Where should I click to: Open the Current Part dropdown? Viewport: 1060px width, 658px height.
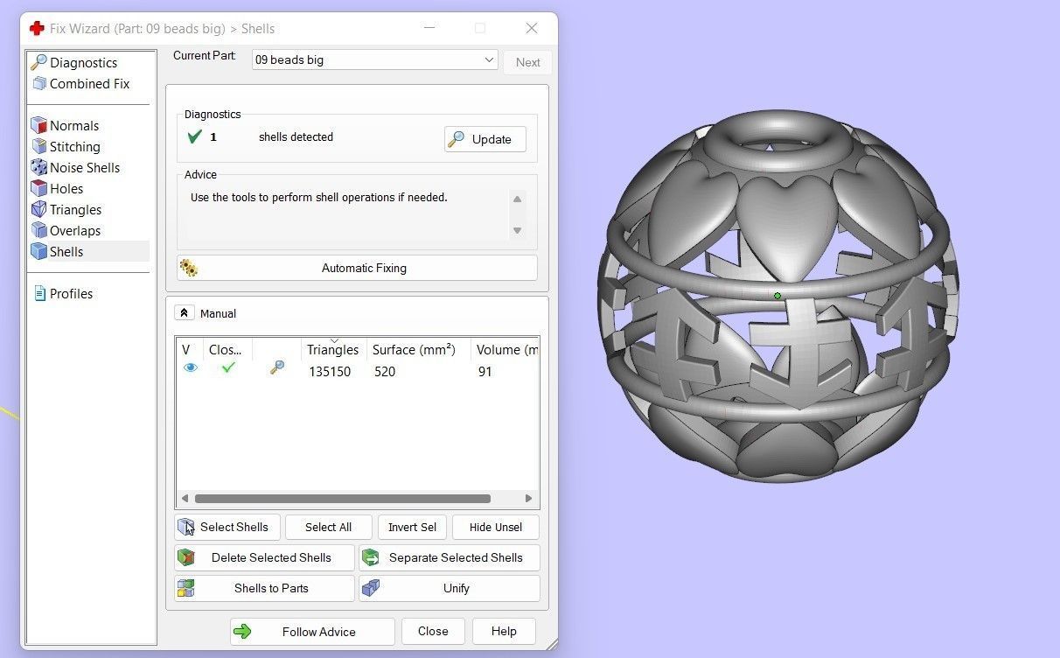tap(375, 60)
